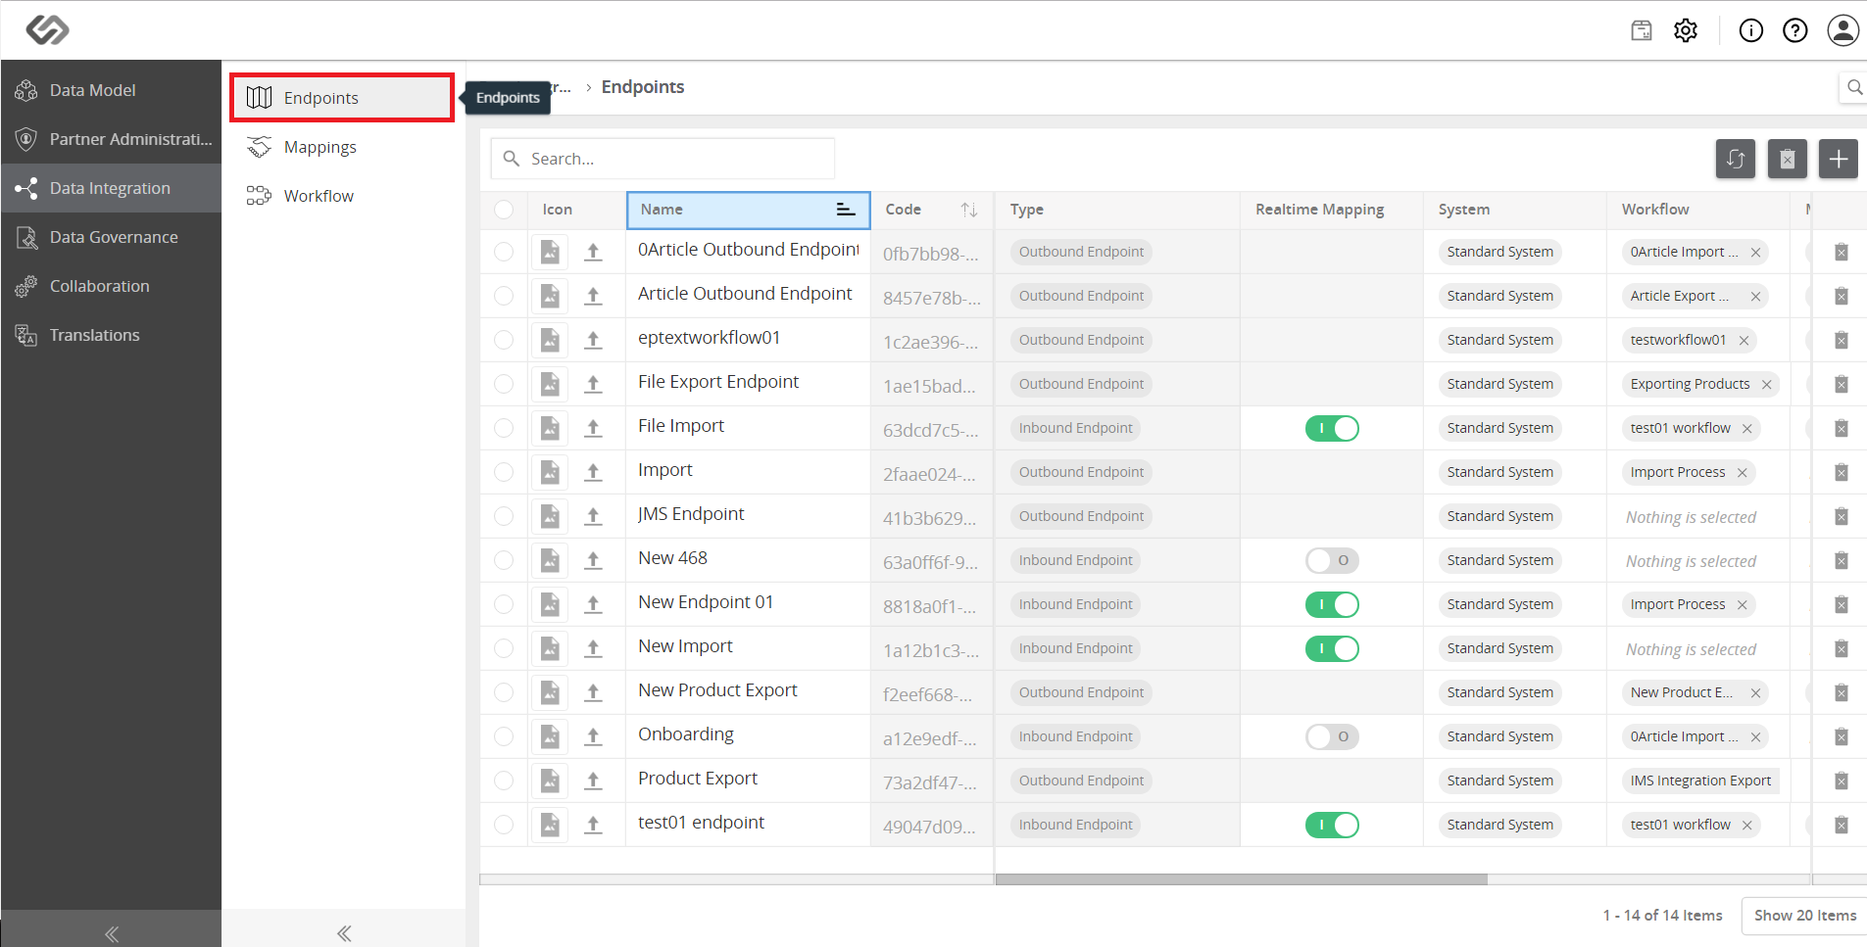This screenshot has width=1867, height=947.
Task: Open the Workflow submenu item
Action: click(342, 196)
